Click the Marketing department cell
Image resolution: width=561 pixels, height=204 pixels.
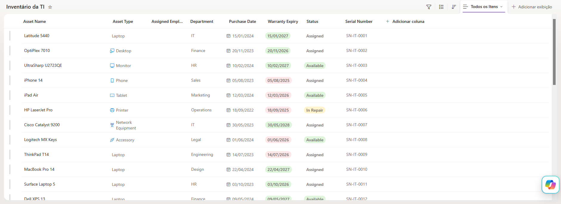(x=200, y=95)
